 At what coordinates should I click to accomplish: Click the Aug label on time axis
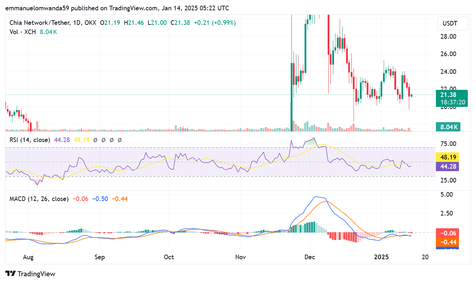[x=28, y=257]
